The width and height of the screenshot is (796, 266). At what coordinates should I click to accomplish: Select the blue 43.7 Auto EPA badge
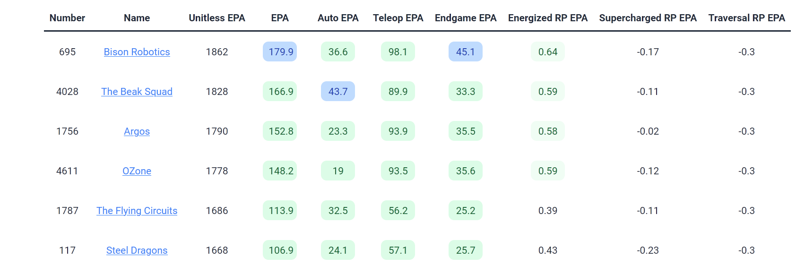338,92
